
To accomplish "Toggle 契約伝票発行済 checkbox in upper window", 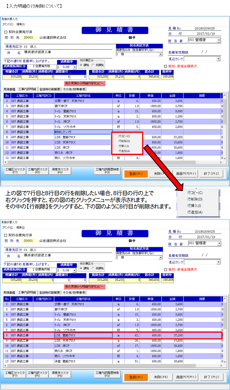I will [x=6, y=32].
